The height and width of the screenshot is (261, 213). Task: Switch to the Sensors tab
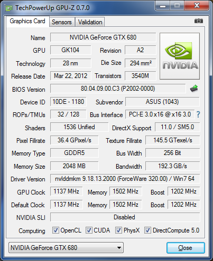tap(62, 22)
